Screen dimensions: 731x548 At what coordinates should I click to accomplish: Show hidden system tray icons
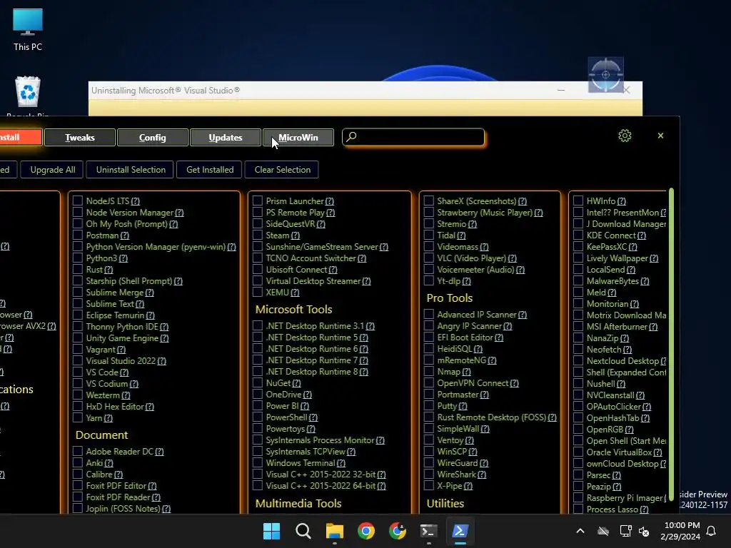tap(580, 531)
